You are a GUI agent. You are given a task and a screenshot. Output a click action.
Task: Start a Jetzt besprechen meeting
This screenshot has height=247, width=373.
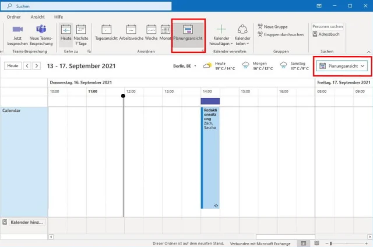click(17, 36)
